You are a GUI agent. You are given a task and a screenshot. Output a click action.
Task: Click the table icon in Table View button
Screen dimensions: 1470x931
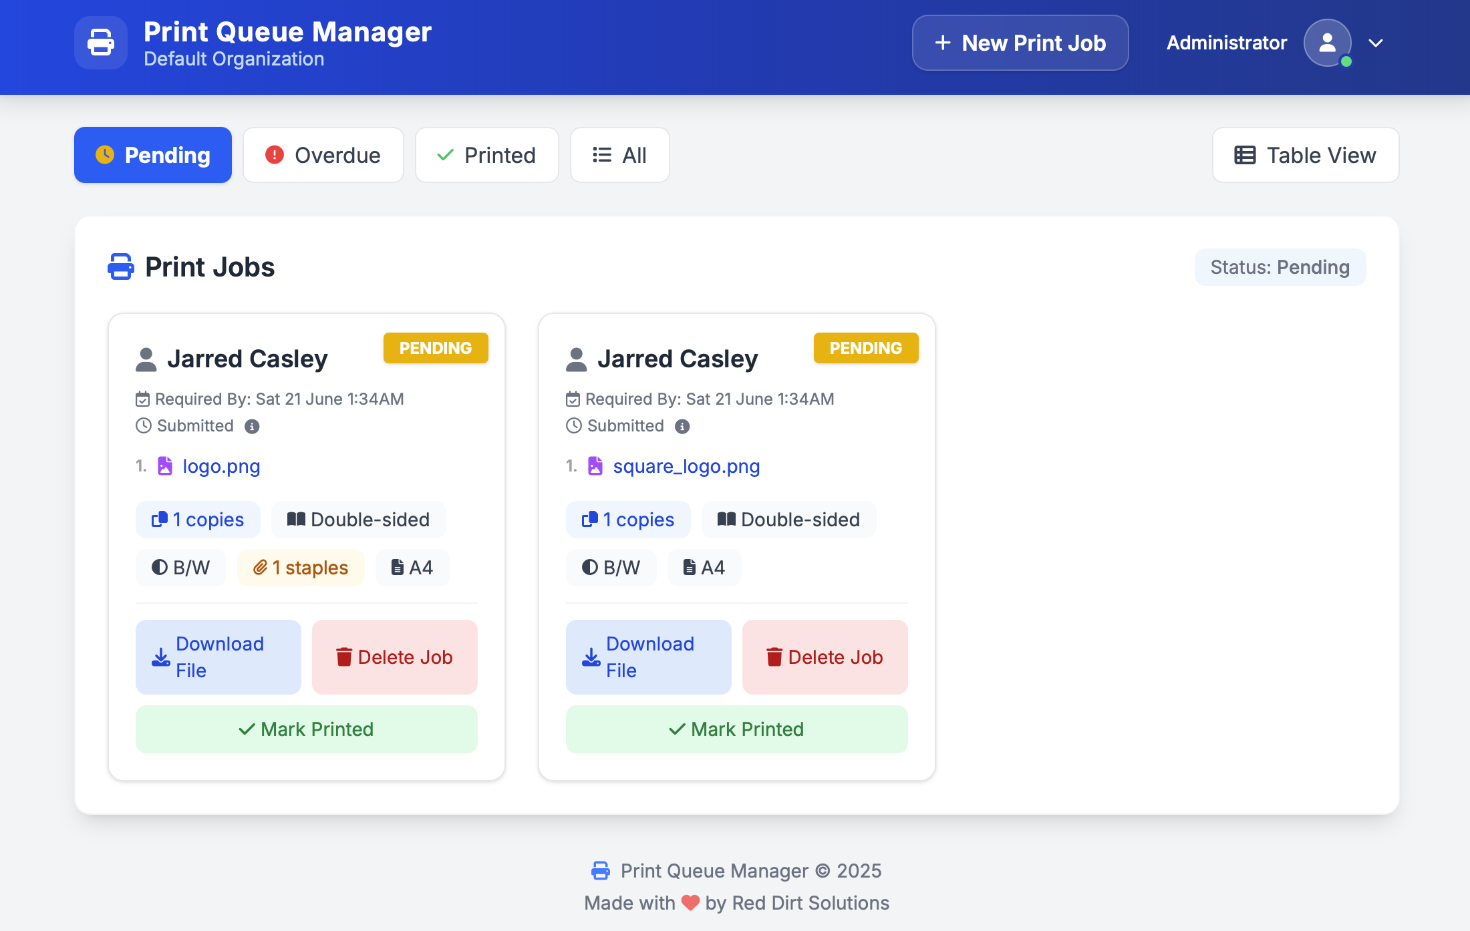tap(1245, 155)
